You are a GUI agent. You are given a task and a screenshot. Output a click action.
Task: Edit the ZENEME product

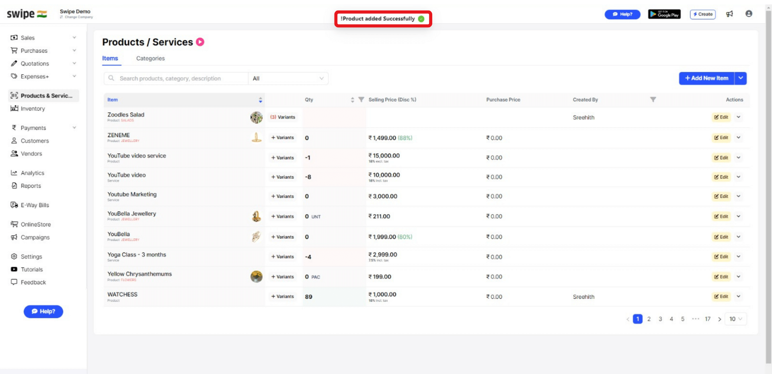[x=721, y=138]
